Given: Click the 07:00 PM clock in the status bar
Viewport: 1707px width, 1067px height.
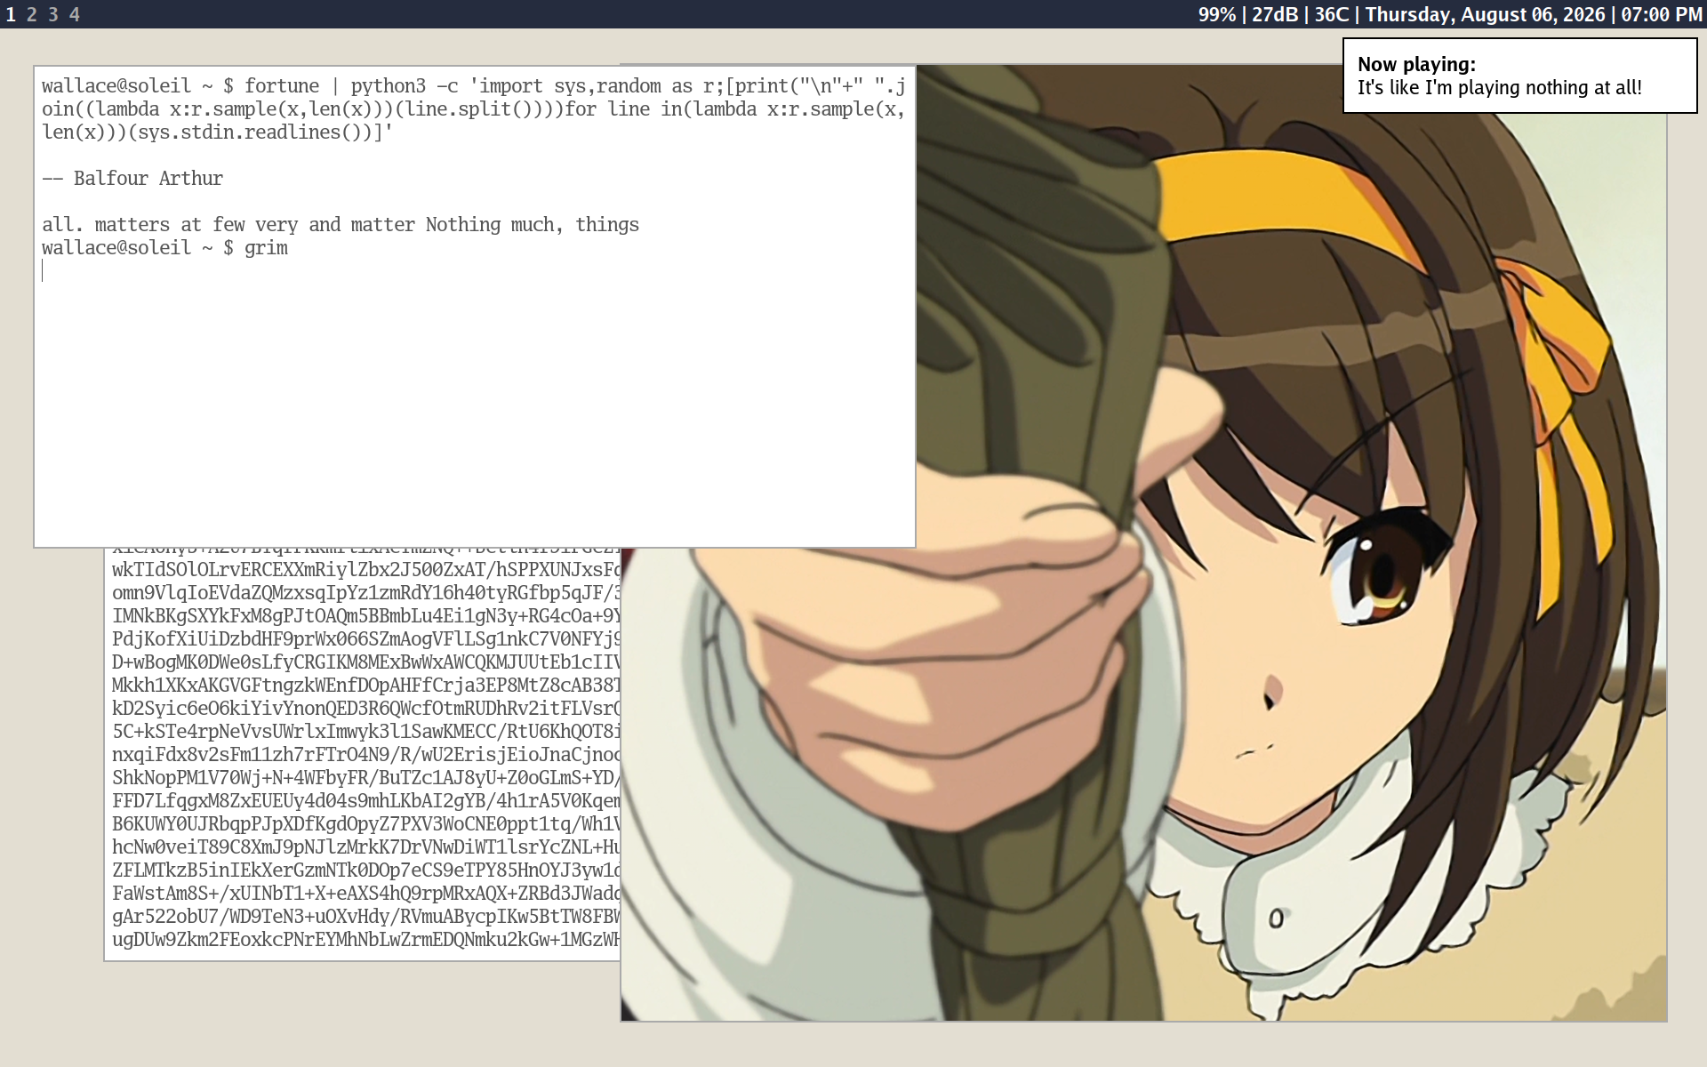Looking at the screenshot, I should 1662,14.
